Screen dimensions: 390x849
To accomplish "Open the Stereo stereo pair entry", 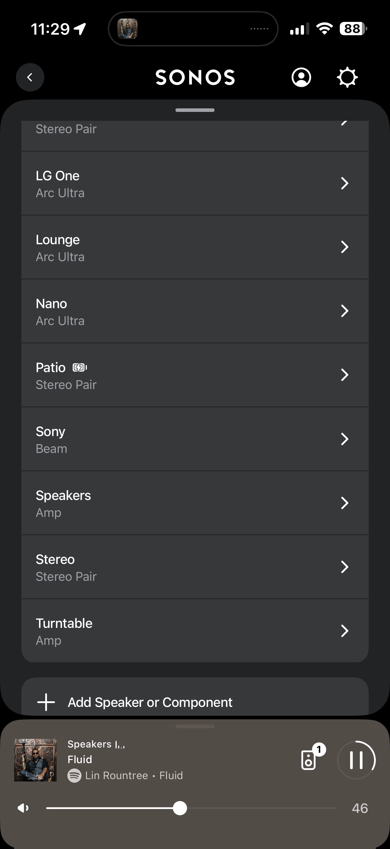I will [195, 567].
